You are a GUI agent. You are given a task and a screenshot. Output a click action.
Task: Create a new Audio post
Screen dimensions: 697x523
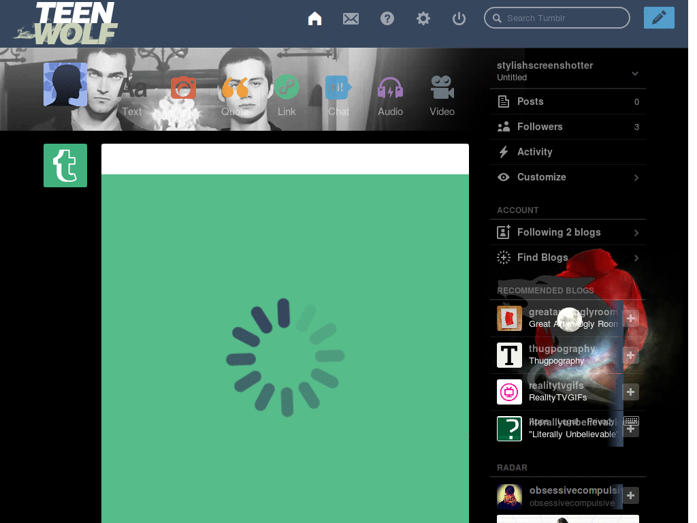390,97
